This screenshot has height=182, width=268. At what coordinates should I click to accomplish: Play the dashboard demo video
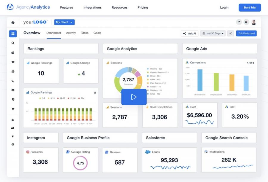pos(134,97)
